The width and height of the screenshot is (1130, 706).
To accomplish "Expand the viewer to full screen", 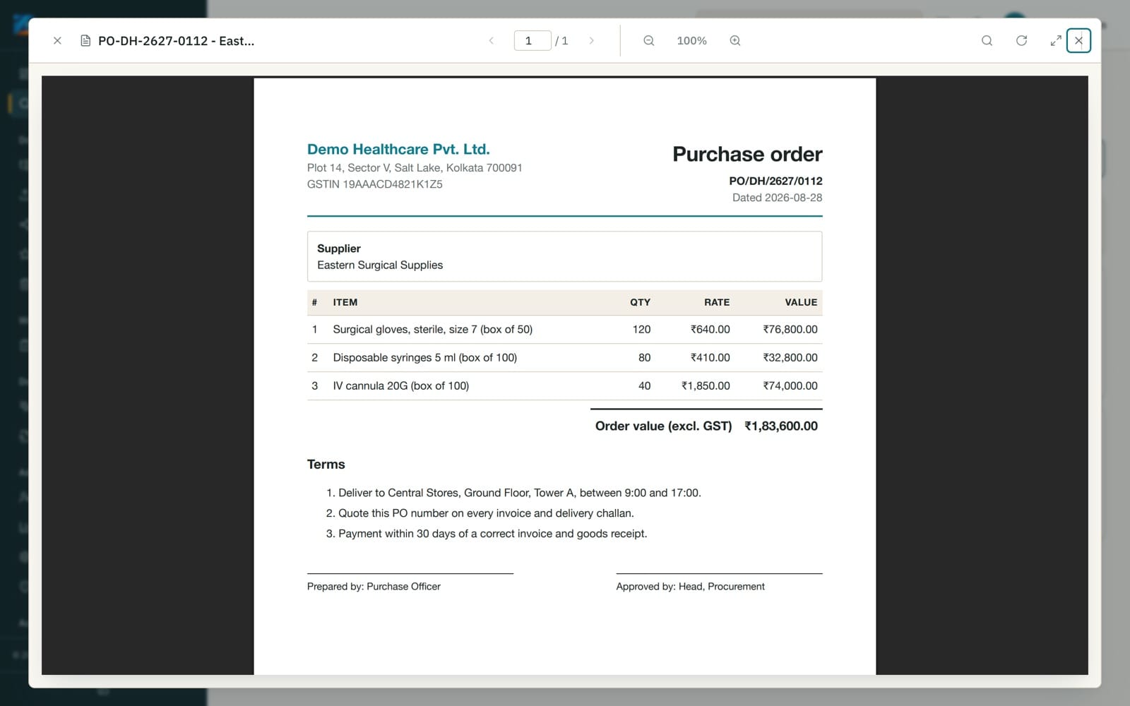I will 1056,41.
